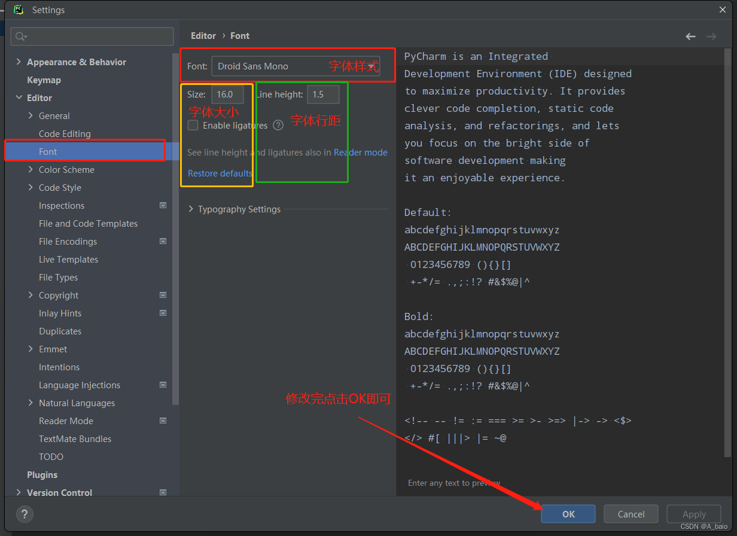Expand the Code Style subsection
The height and width of the screenshot is (536, 737).
click(x=31, y=187)
